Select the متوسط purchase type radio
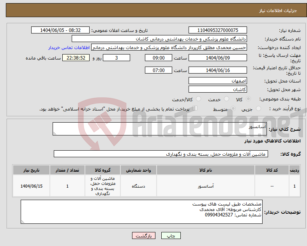This screenshot has height=246, width=307. click(233, 109)
